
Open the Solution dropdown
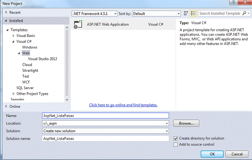[x=105, y=131]
